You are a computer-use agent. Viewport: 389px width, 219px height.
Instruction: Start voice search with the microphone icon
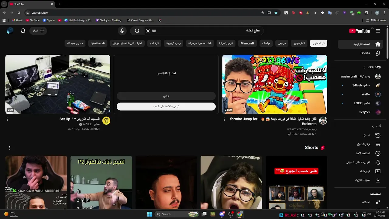point(122,31)
